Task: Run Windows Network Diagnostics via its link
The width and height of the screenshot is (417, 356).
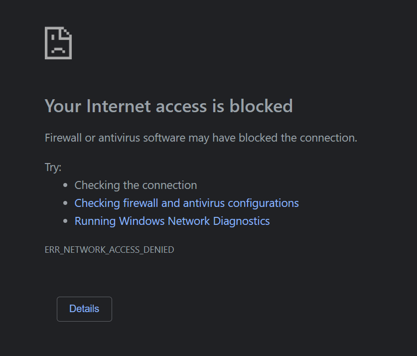Action: pyautogui.click(x=172, y=221)
